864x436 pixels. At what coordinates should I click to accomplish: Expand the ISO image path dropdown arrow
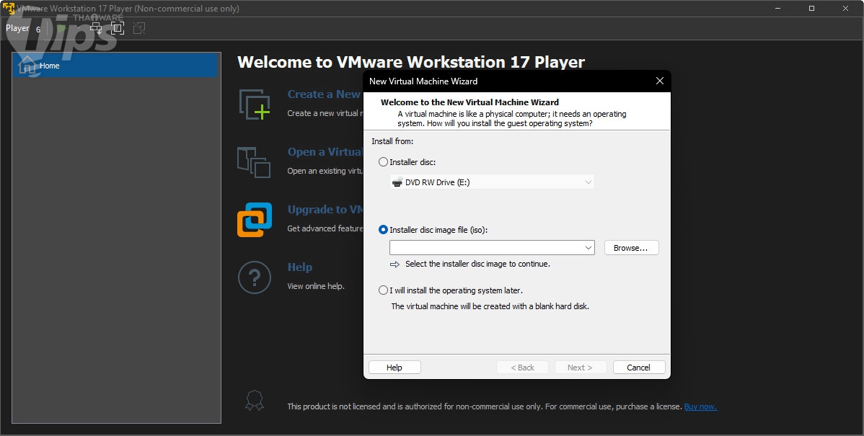coord(588,248)
